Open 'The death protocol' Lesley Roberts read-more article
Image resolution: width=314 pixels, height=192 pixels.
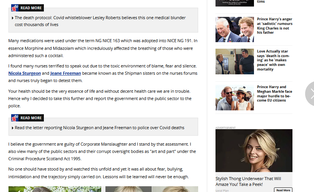click(x=100, y=21)
